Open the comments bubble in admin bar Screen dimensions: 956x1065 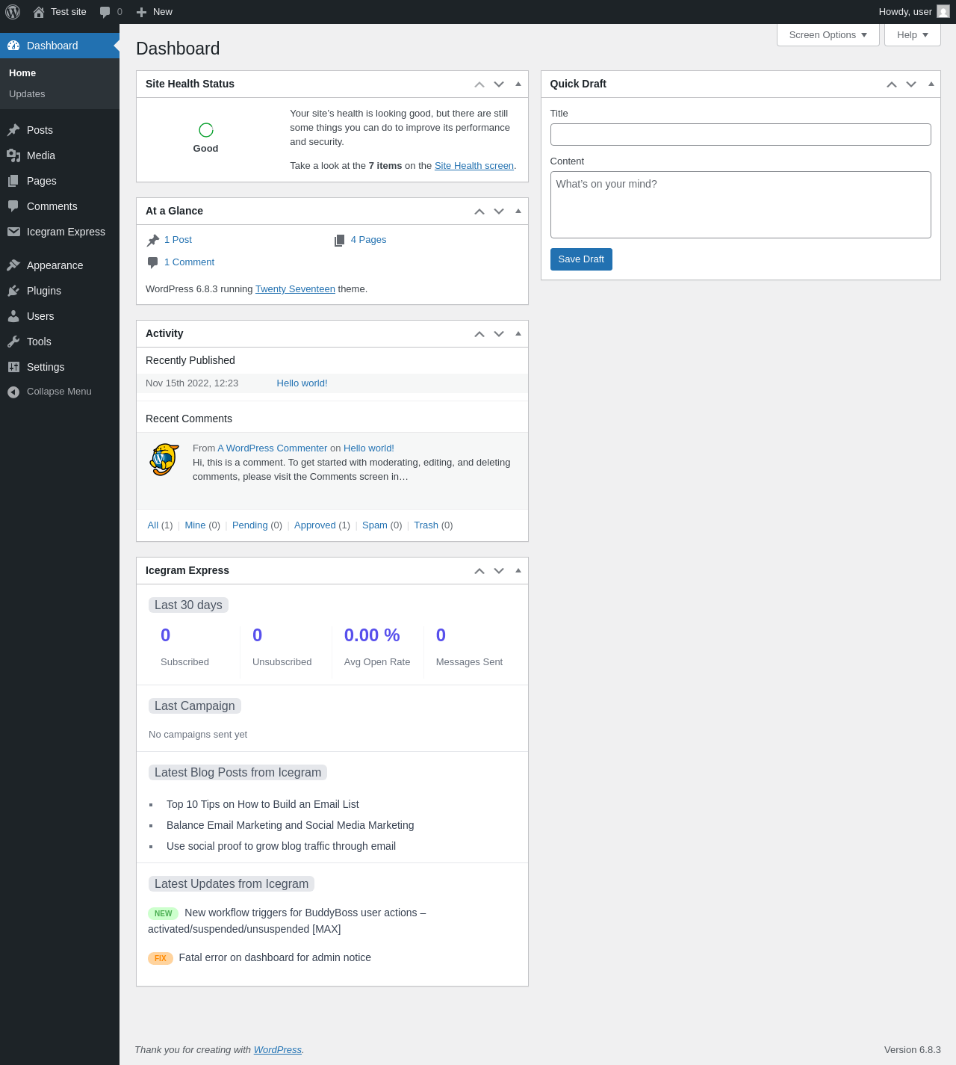pos(105,12)
